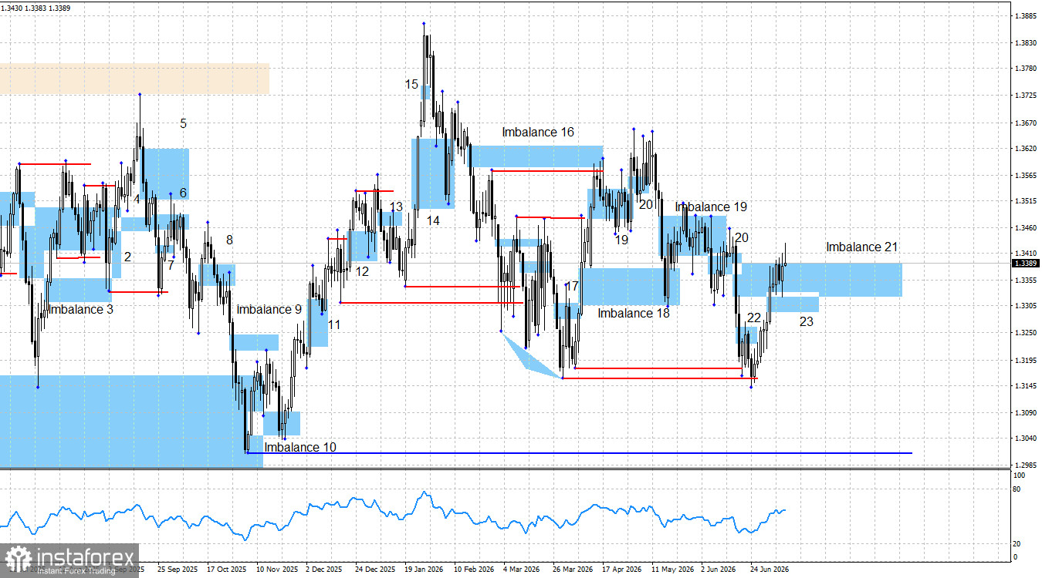Screen dimensions: 1042x578
Task: Select the number 23 chart label
Action: pos(806,322)
